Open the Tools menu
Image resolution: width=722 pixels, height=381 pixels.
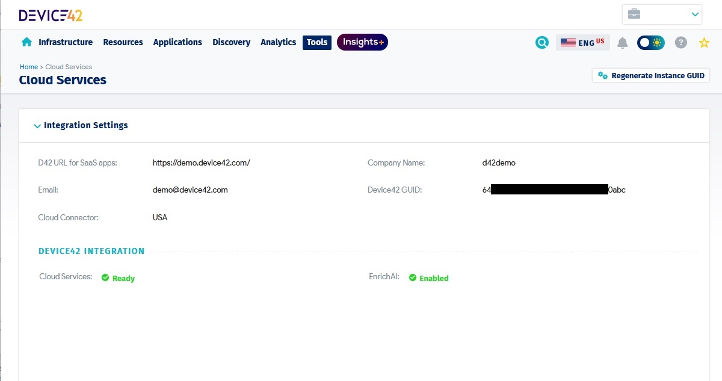pyautogui.click(x=316, y=42)
